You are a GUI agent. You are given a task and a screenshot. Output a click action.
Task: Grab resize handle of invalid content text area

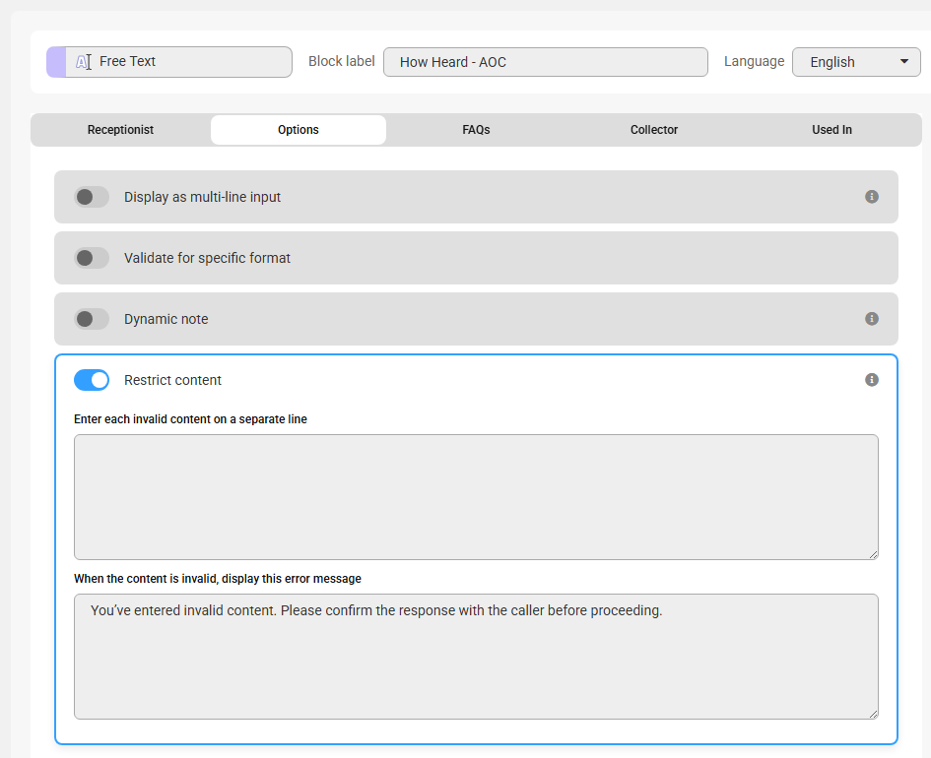point(874,554)
